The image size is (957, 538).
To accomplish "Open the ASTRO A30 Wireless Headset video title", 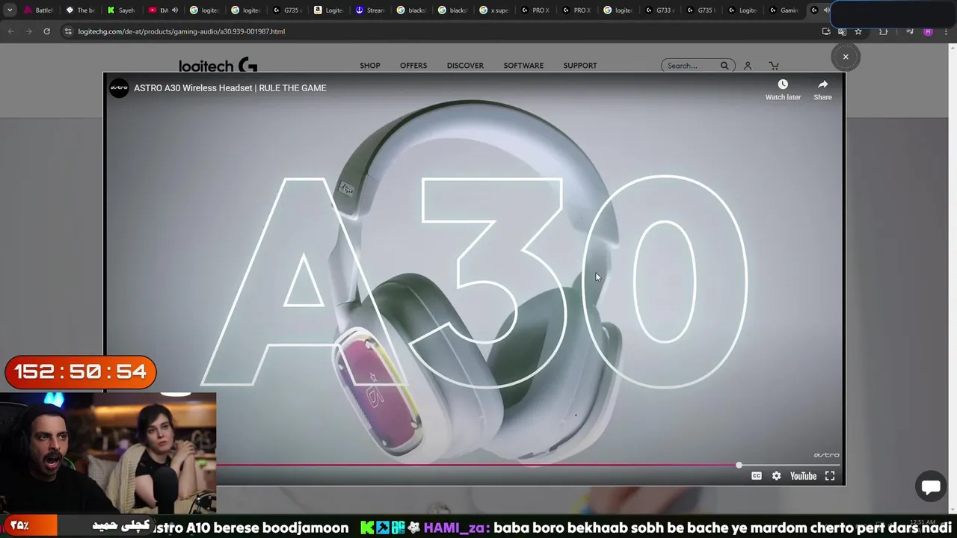I will (x=230, y=88).
